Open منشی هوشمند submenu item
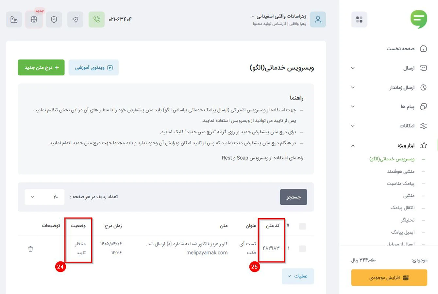Screen dimensions: 438x294 401,171
